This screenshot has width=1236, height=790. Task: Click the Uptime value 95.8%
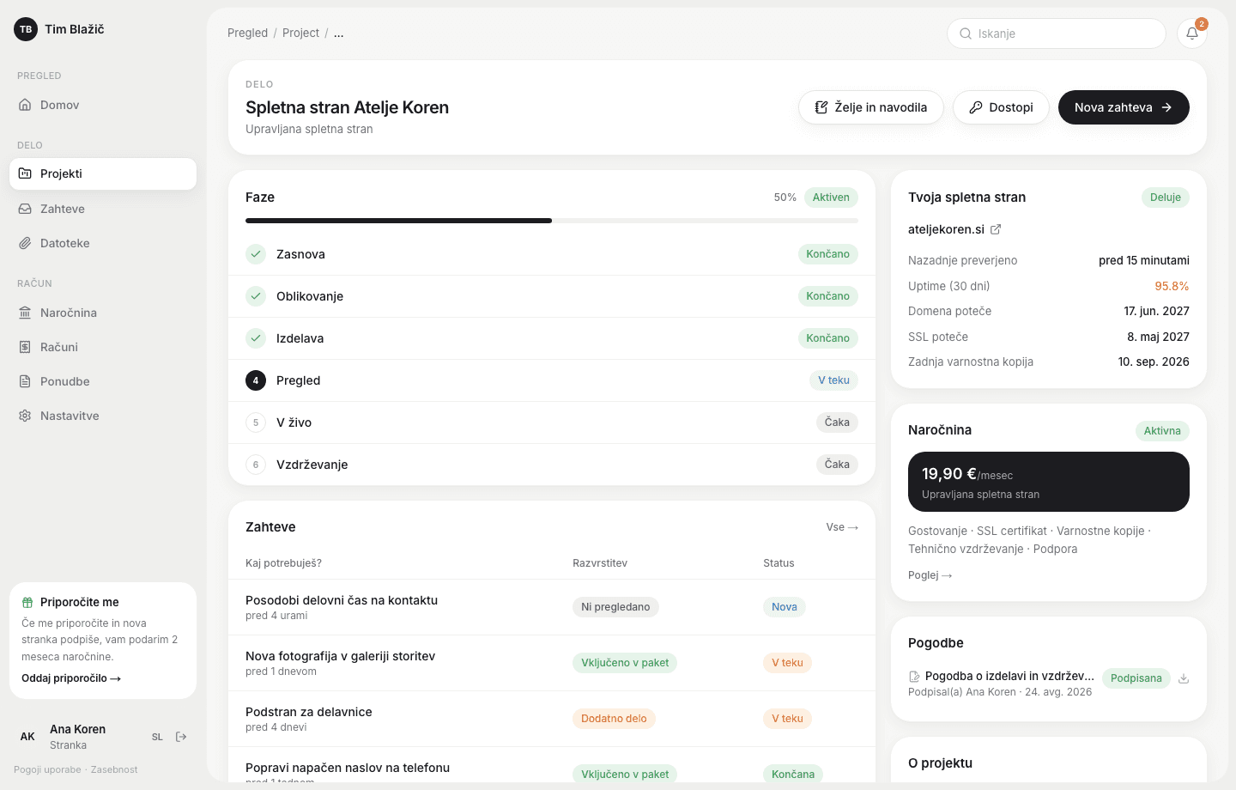(x=1172, y=286)
